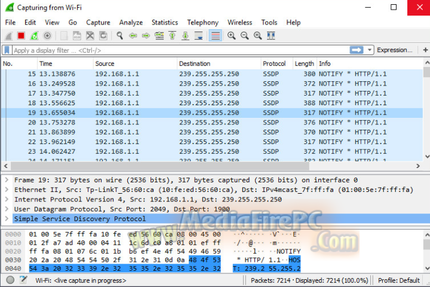Sort by the Source column header
Viewport: 430px width, 287px height.
(x=135, y=64)
